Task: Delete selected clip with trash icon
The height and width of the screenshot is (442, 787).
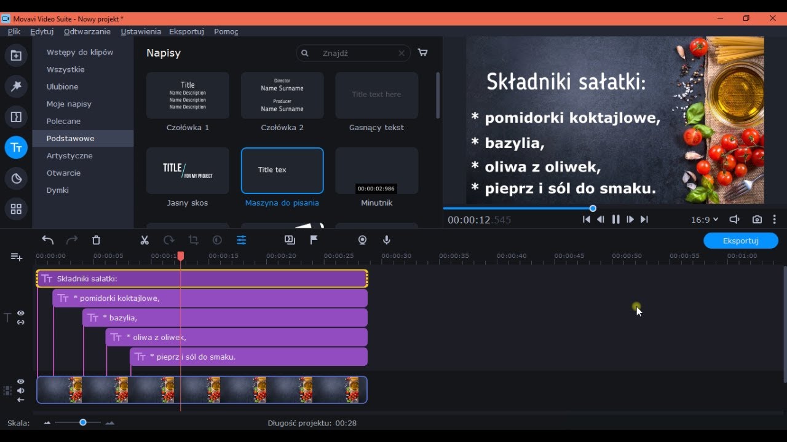Action: point(96,240)
